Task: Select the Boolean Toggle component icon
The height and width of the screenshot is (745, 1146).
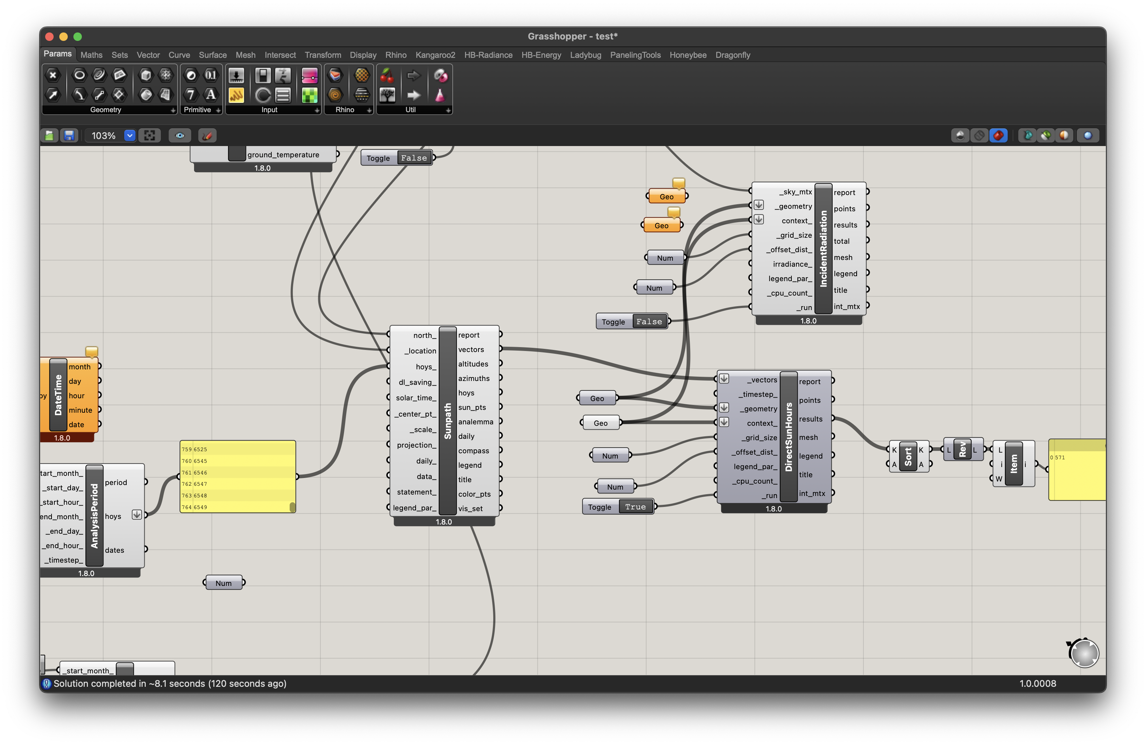Action: 263,75
